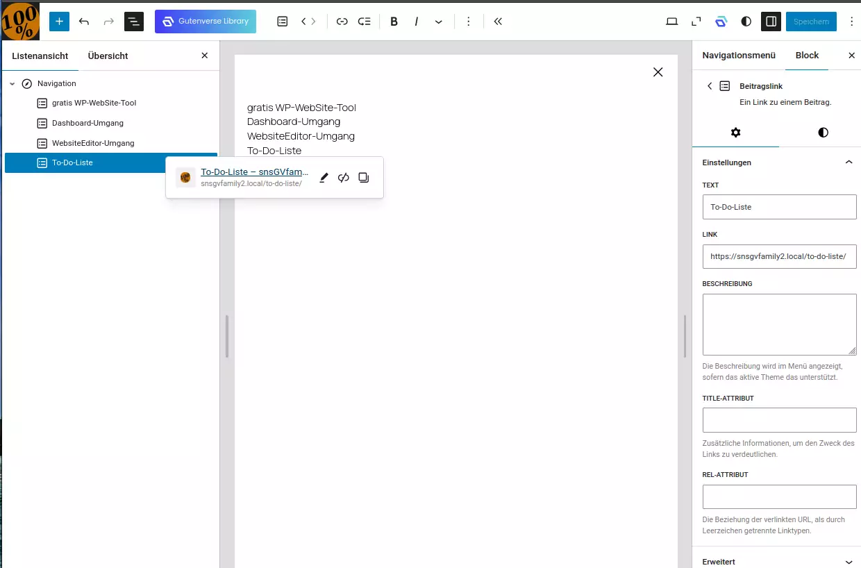Click the left canvas resize handle
861x568 pixels.
coord(227,336)
